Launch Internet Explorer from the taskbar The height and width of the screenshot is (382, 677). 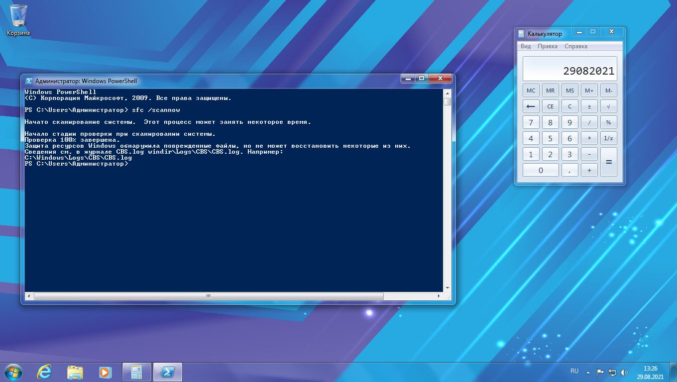coord(45,372)
